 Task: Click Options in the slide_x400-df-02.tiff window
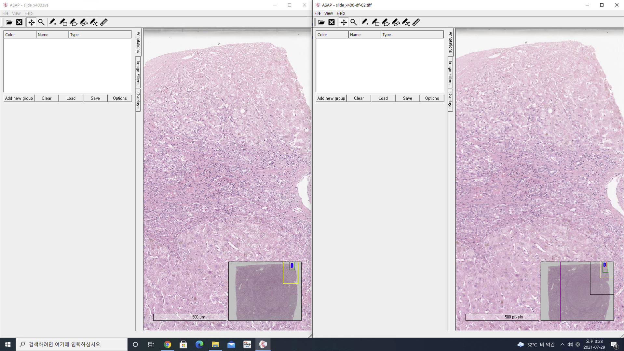432,98
